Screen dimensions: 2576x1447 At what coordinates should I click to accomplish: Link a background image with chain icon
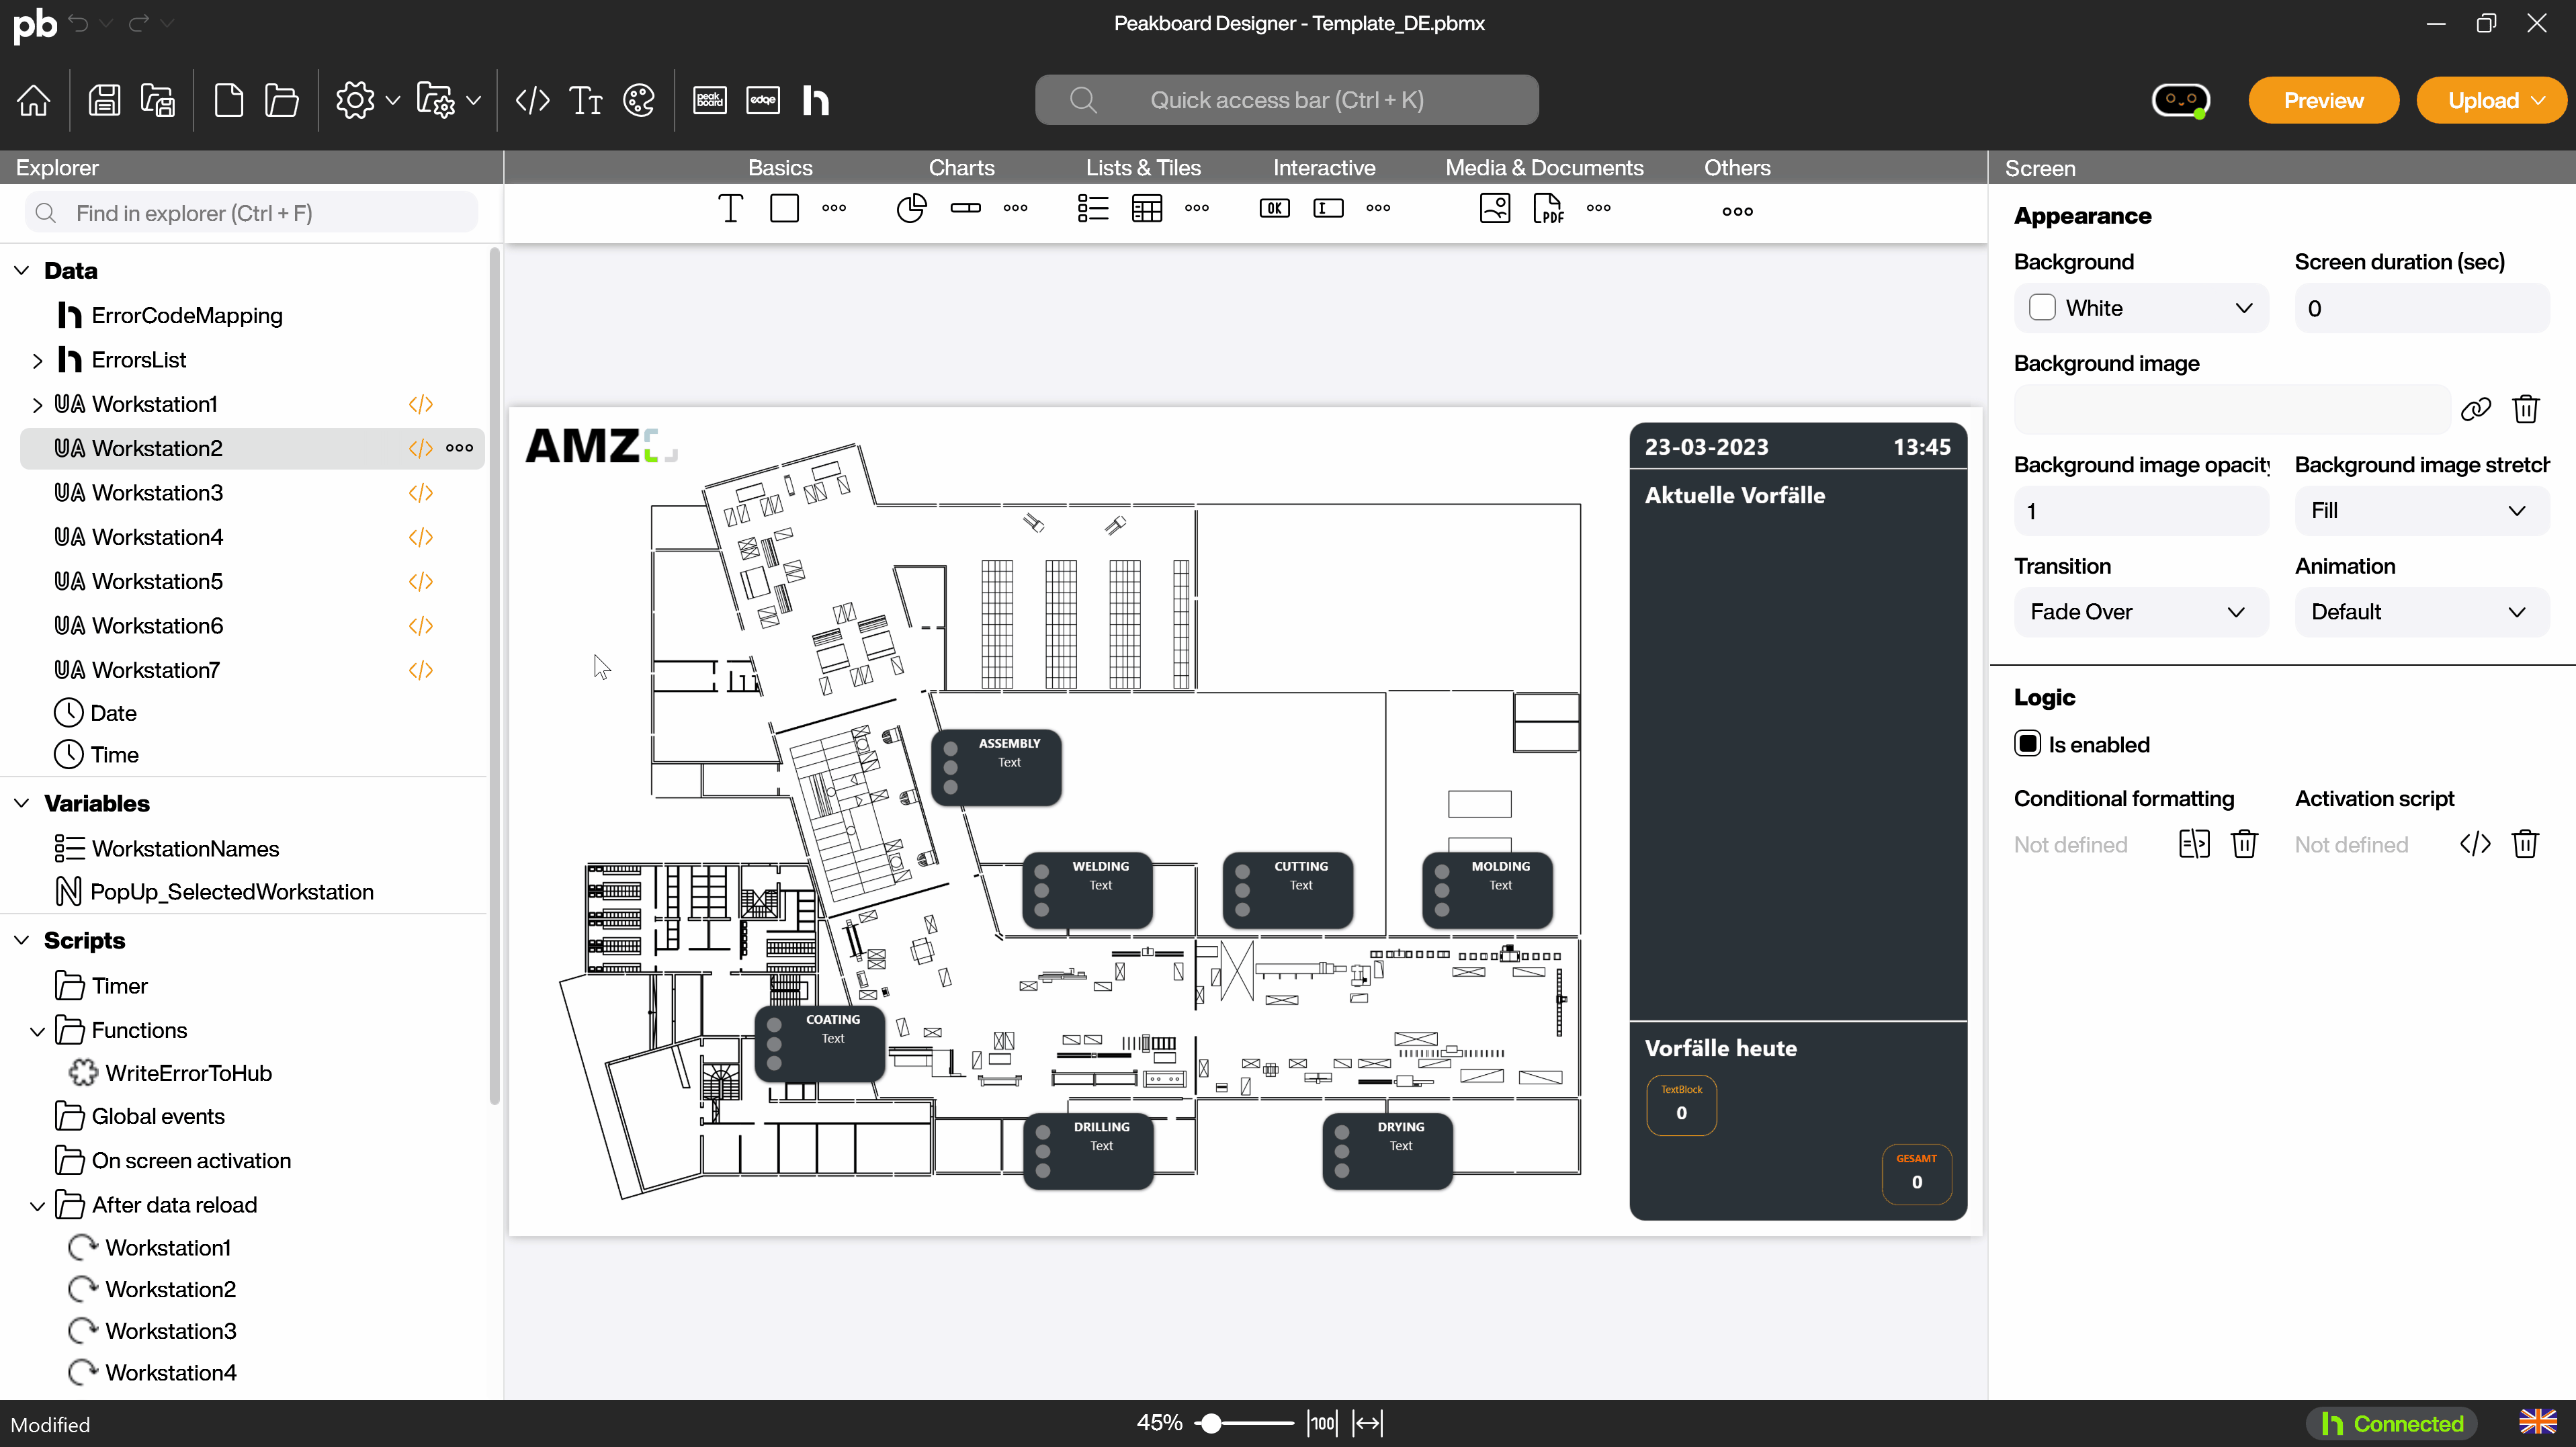click(2475, 409)
